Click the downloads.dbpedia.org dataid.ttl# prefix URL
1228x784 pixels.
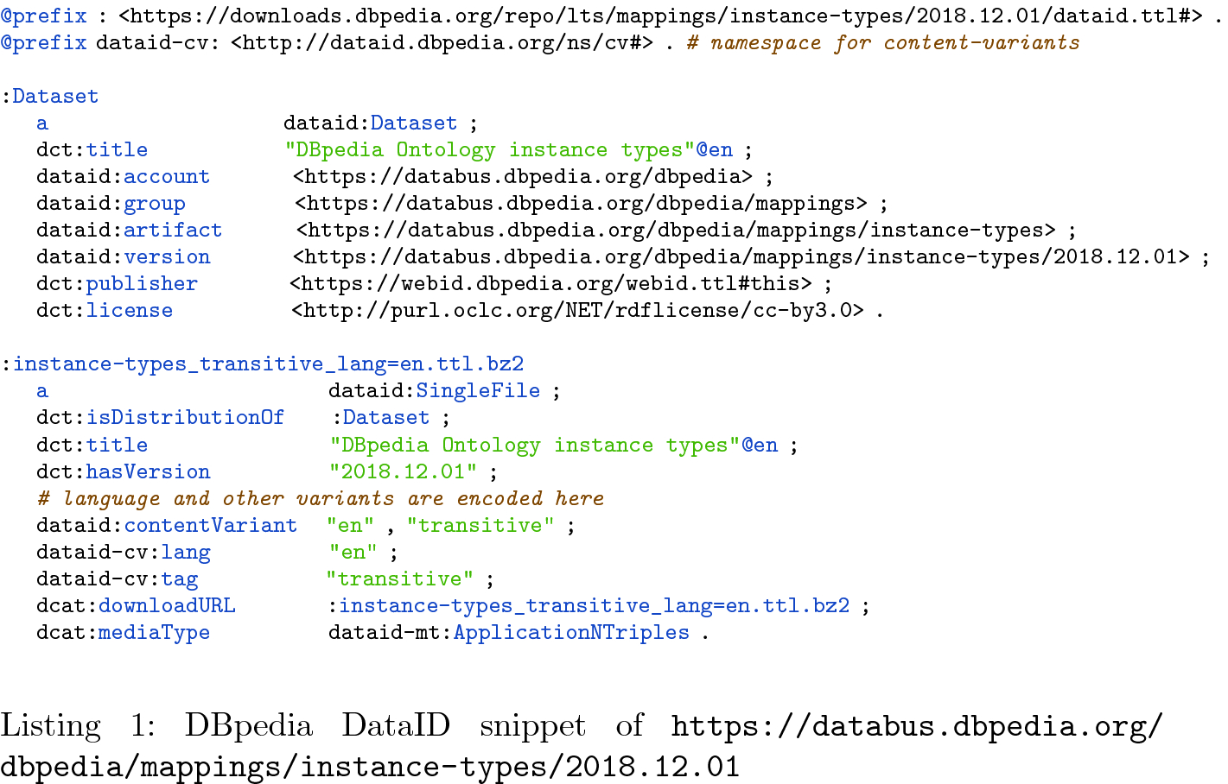660,16
